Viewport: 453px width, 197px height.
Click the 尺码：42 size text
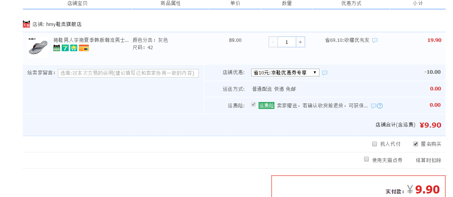click(143, 48)
